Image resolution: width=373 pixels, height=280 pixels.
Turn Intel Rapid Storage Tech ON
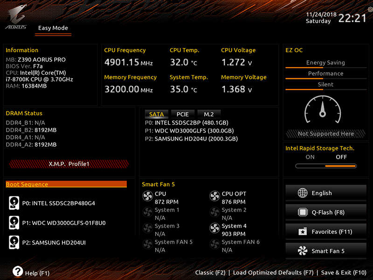(x=310, y=157)
